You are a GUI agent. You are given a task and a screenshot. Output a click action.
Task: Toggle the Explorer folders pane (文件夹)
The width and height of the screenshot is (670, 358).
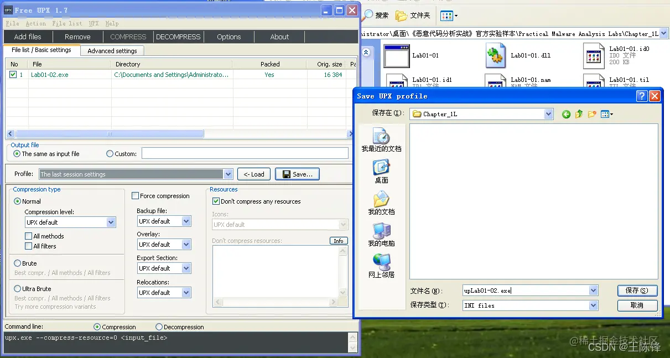coord(413,15)
